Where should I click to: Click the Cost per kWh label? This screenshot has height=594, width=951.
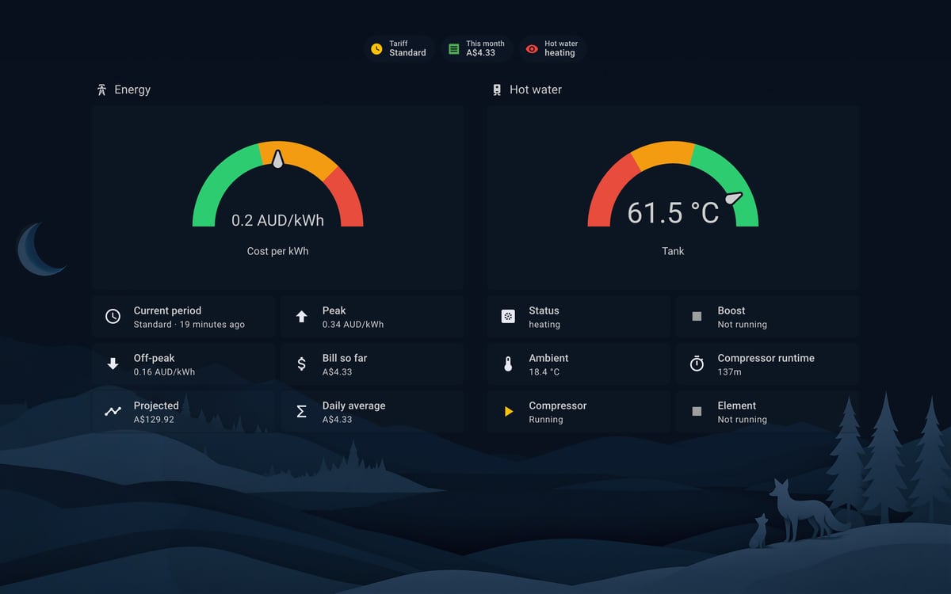277,251
